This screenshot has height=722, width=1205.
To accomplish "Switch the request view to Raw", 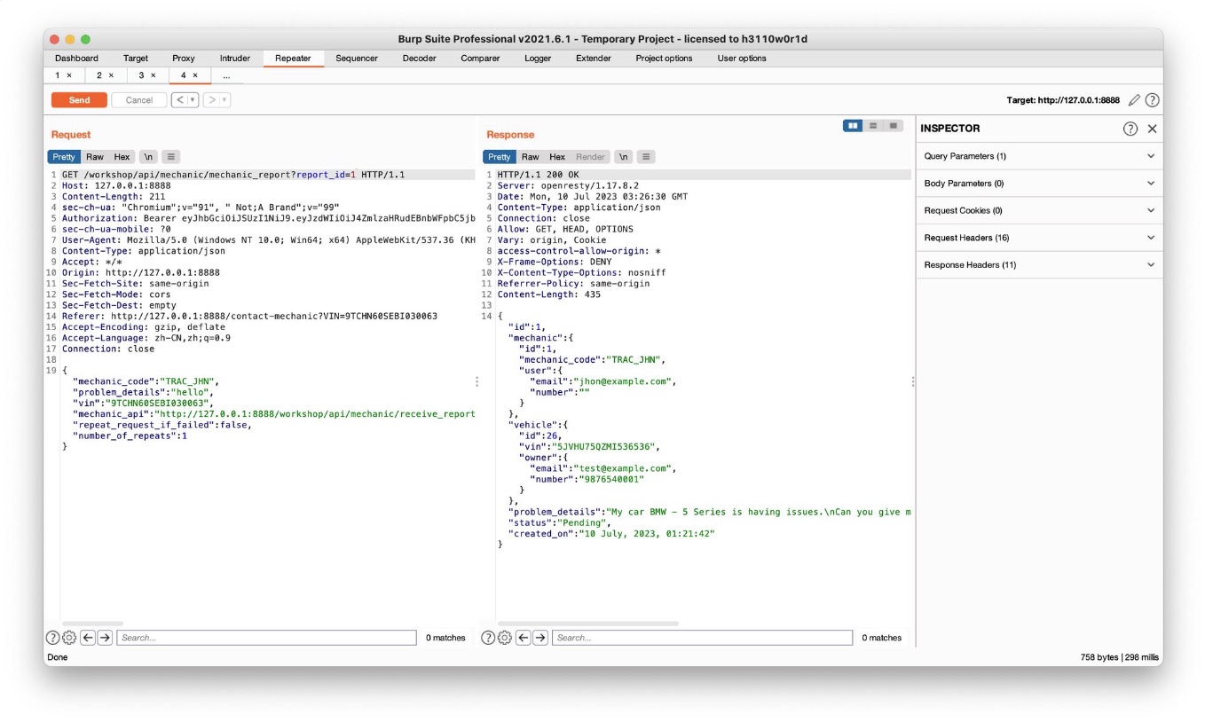I will [94, 157].
